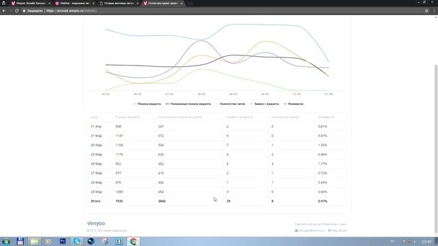
Task: Click the 'Дата' column header
Action: (94, 117)
